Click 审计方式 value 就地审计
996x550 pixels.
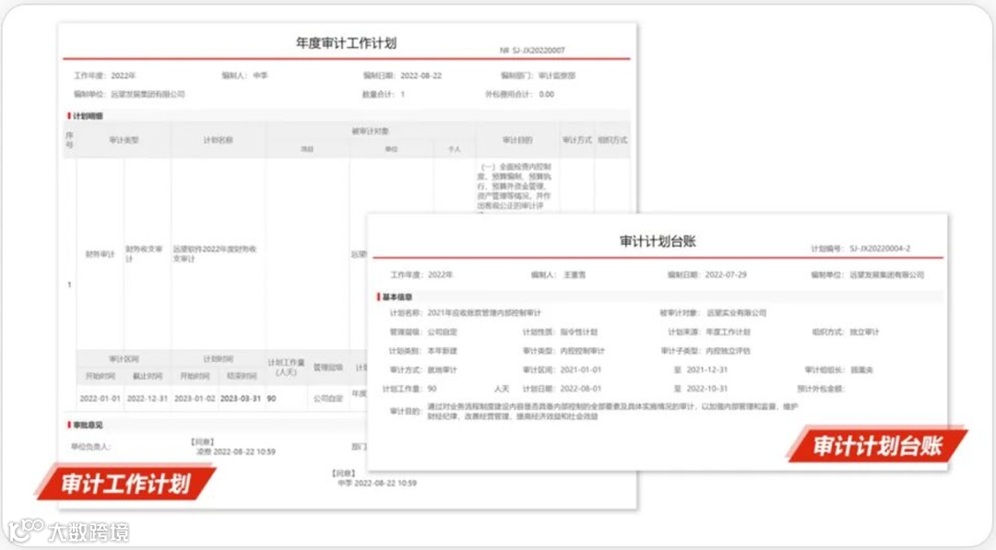(x=442, y=370)
